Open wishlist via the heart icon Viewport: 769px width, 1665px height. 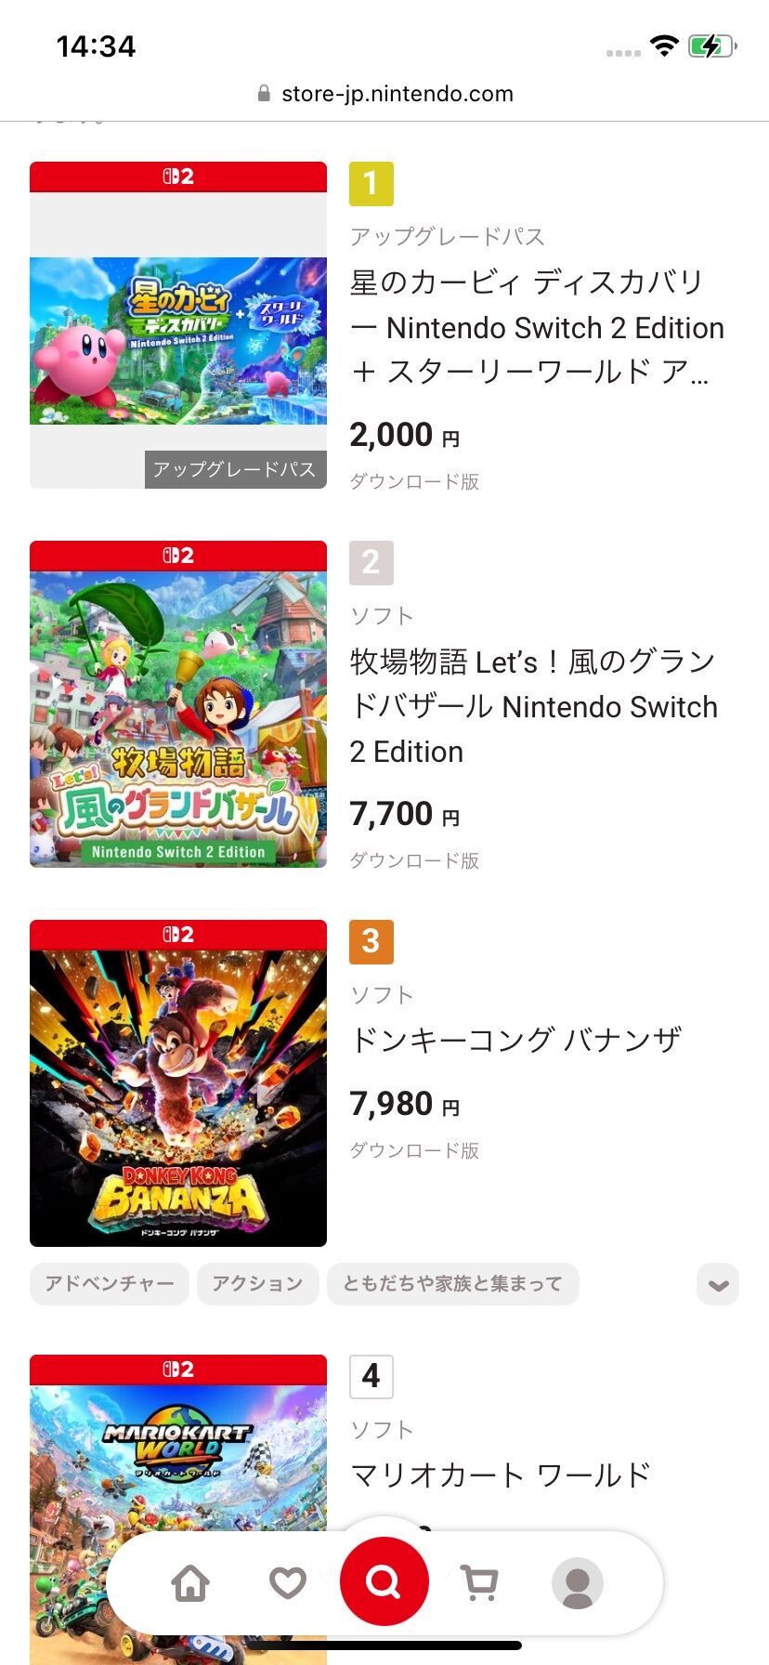click(288, 1582)
